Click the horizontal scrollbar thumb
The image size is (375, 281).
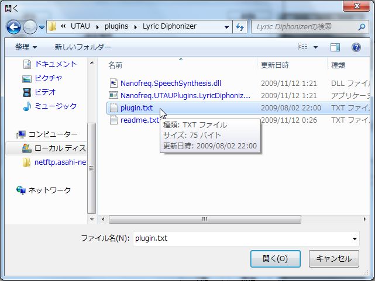tap(205, 219)
